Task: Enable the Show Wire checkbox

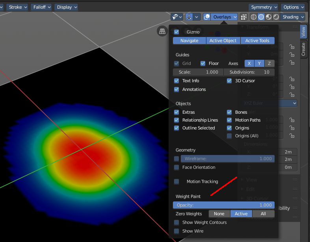Action: (176, 231)
